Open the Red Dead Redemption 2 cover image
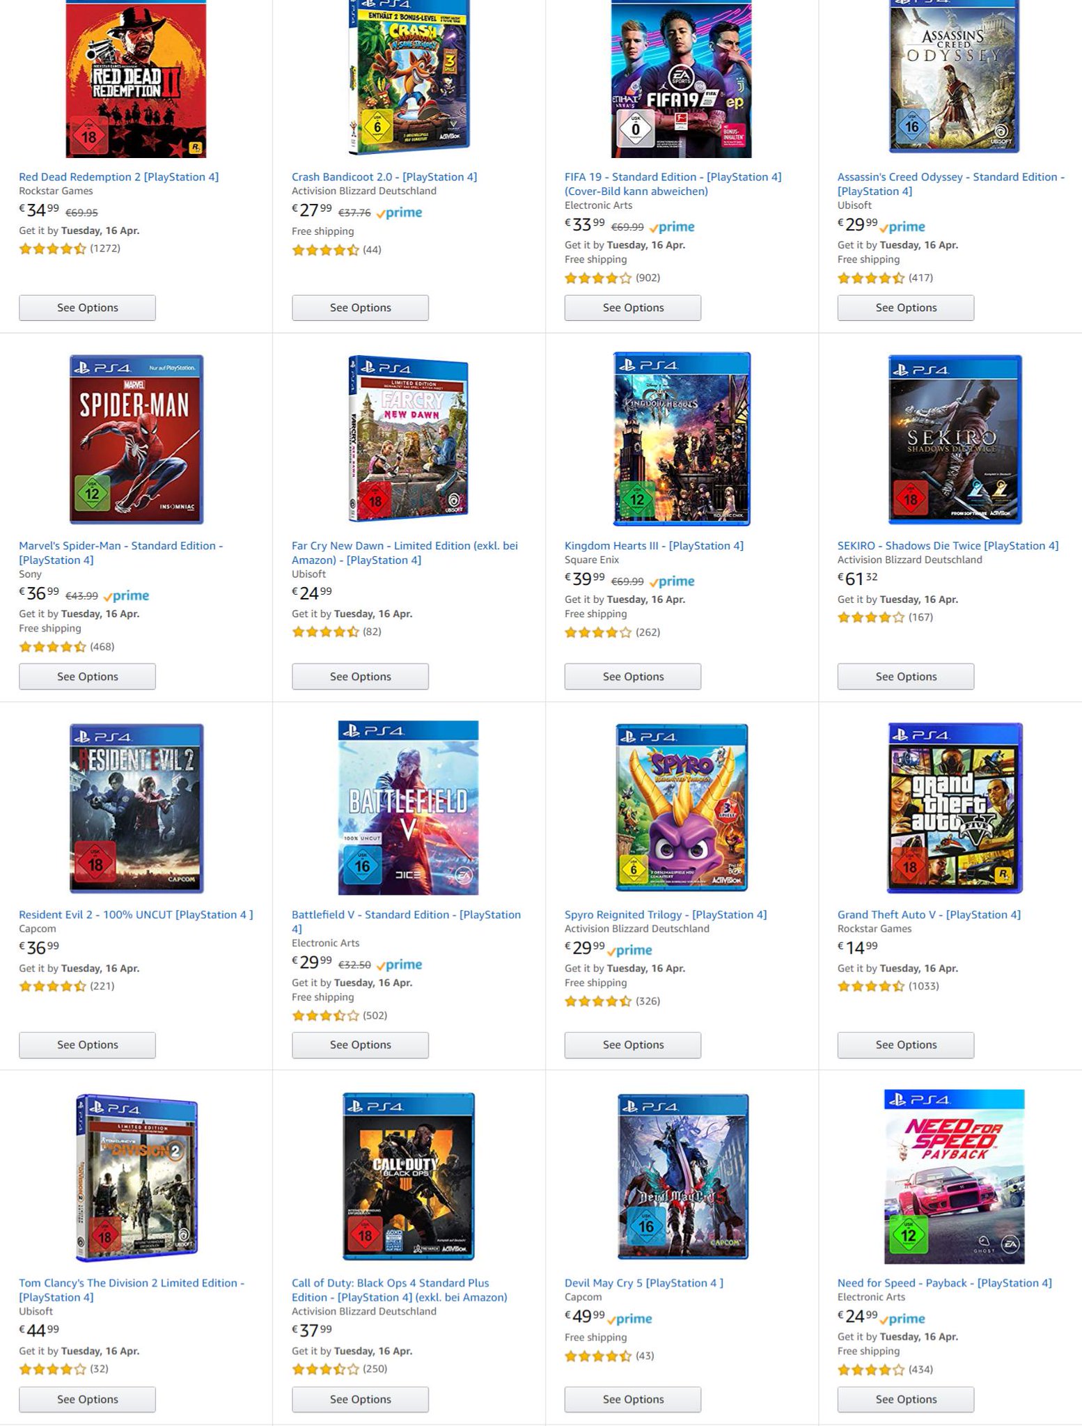This screenshot has width=1082, height=1426. coord(136,79)
